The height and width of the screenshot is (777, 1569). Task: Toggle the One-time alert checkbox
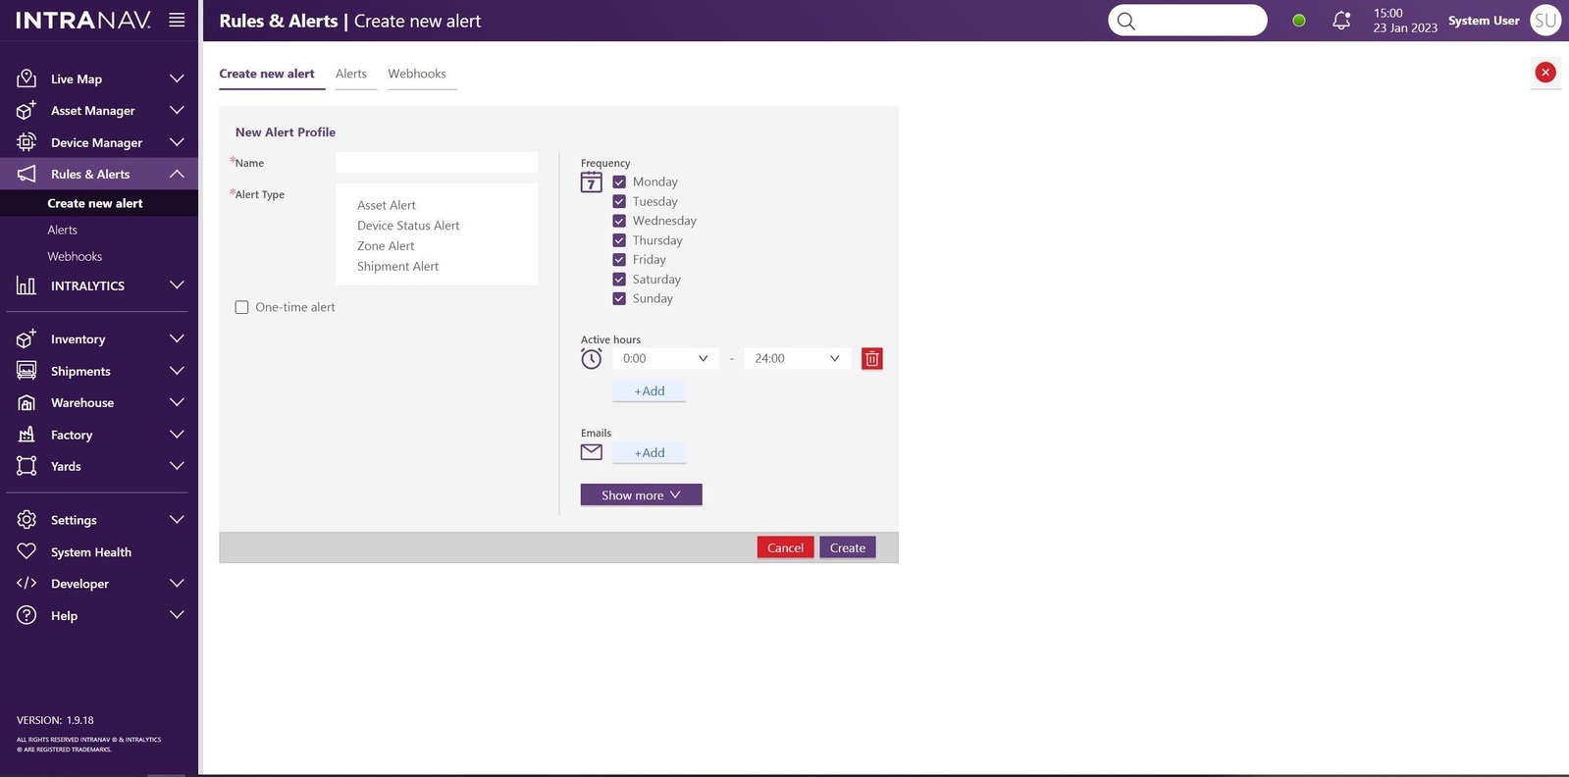click(x=242, y=307)
